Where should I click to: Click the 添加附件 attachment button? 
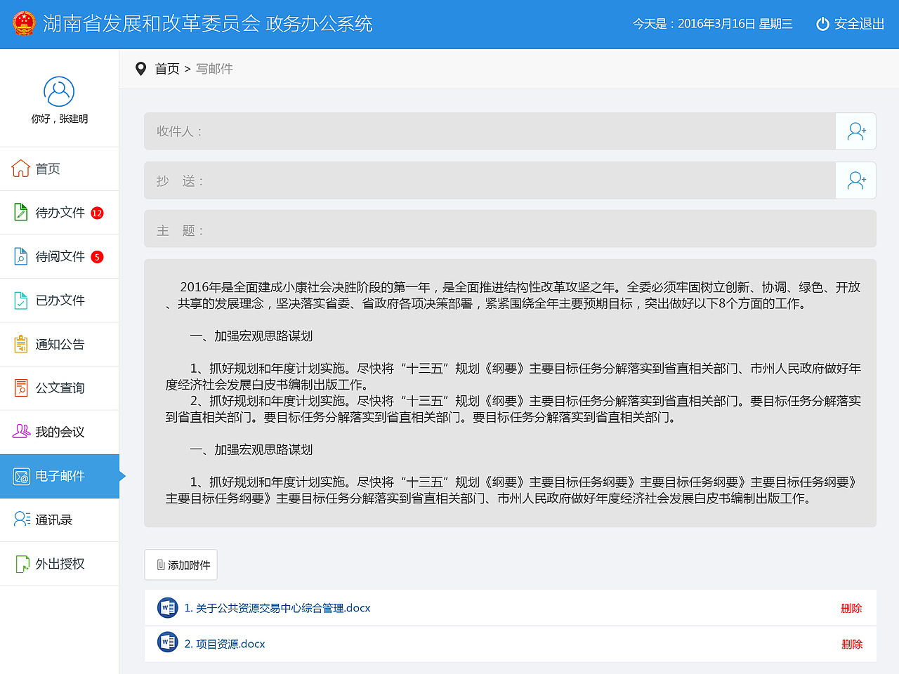click(181, 564)
